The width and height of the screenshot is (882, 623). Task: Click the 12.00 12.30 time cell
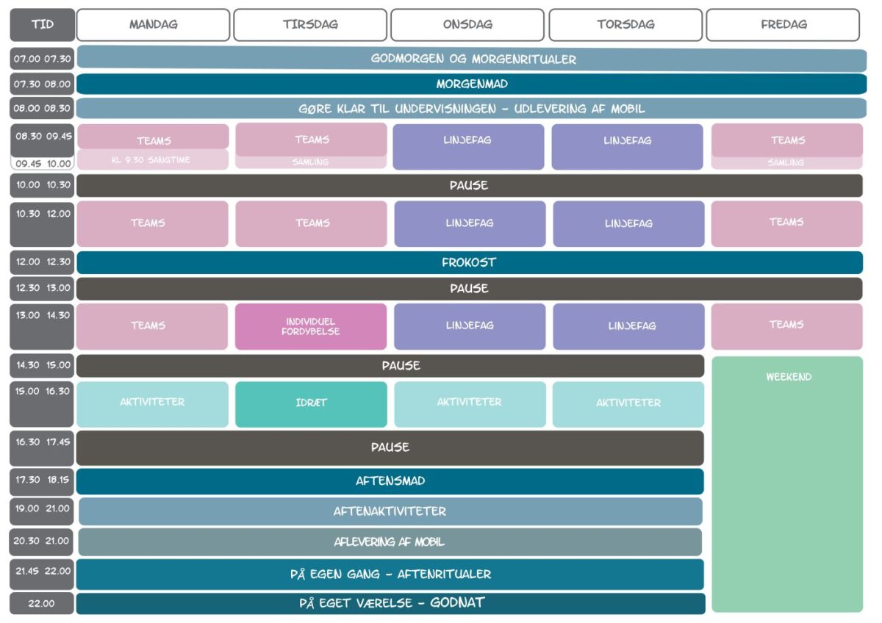coord(42,262)
